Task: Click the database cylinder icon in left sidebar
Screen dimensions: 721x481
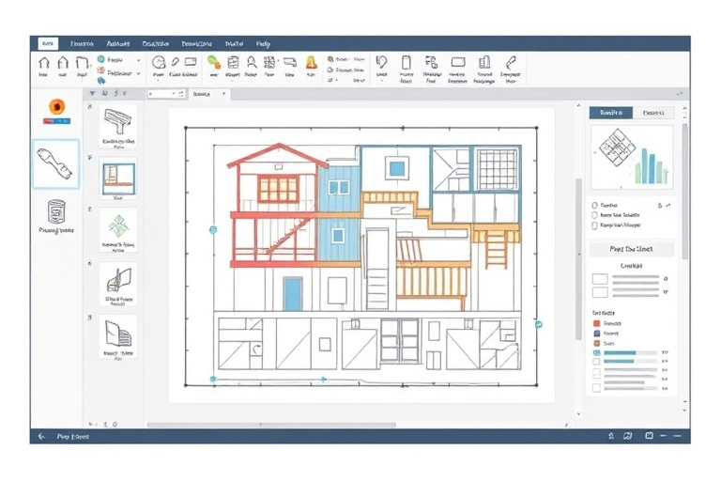Action: tap(56, 211)
